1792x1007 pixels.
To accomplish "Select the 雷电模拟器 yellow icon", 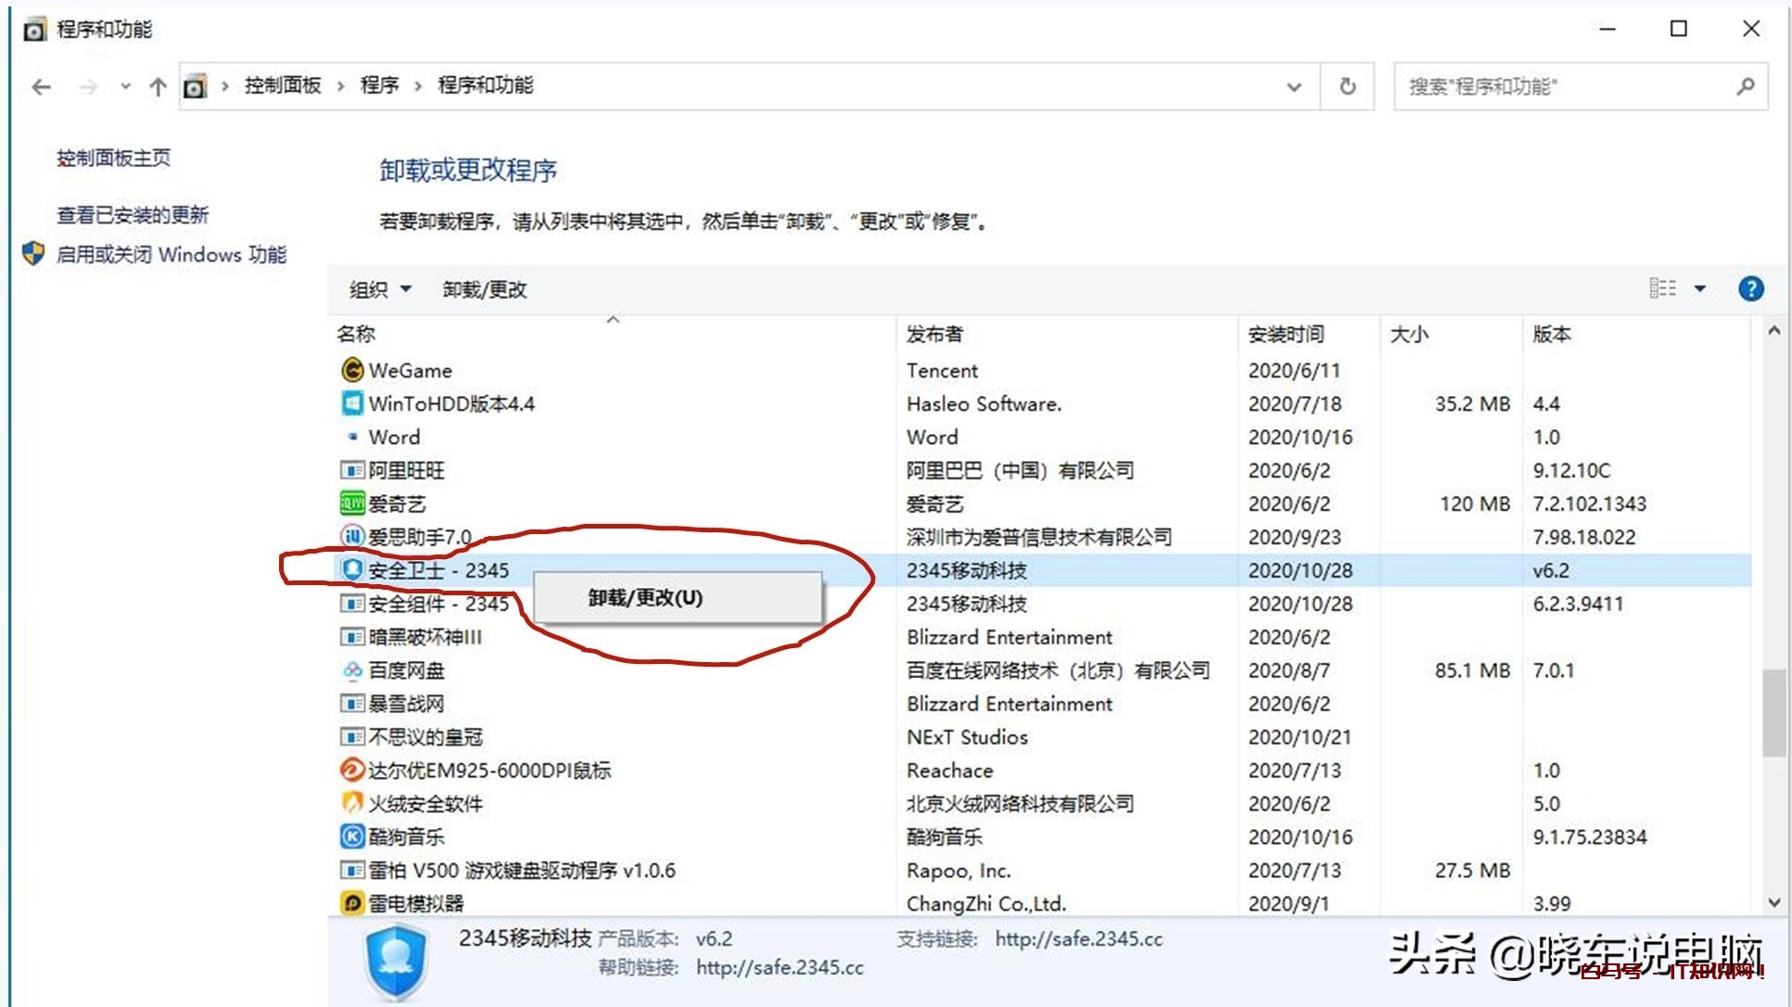I will [x=352, y=903].
